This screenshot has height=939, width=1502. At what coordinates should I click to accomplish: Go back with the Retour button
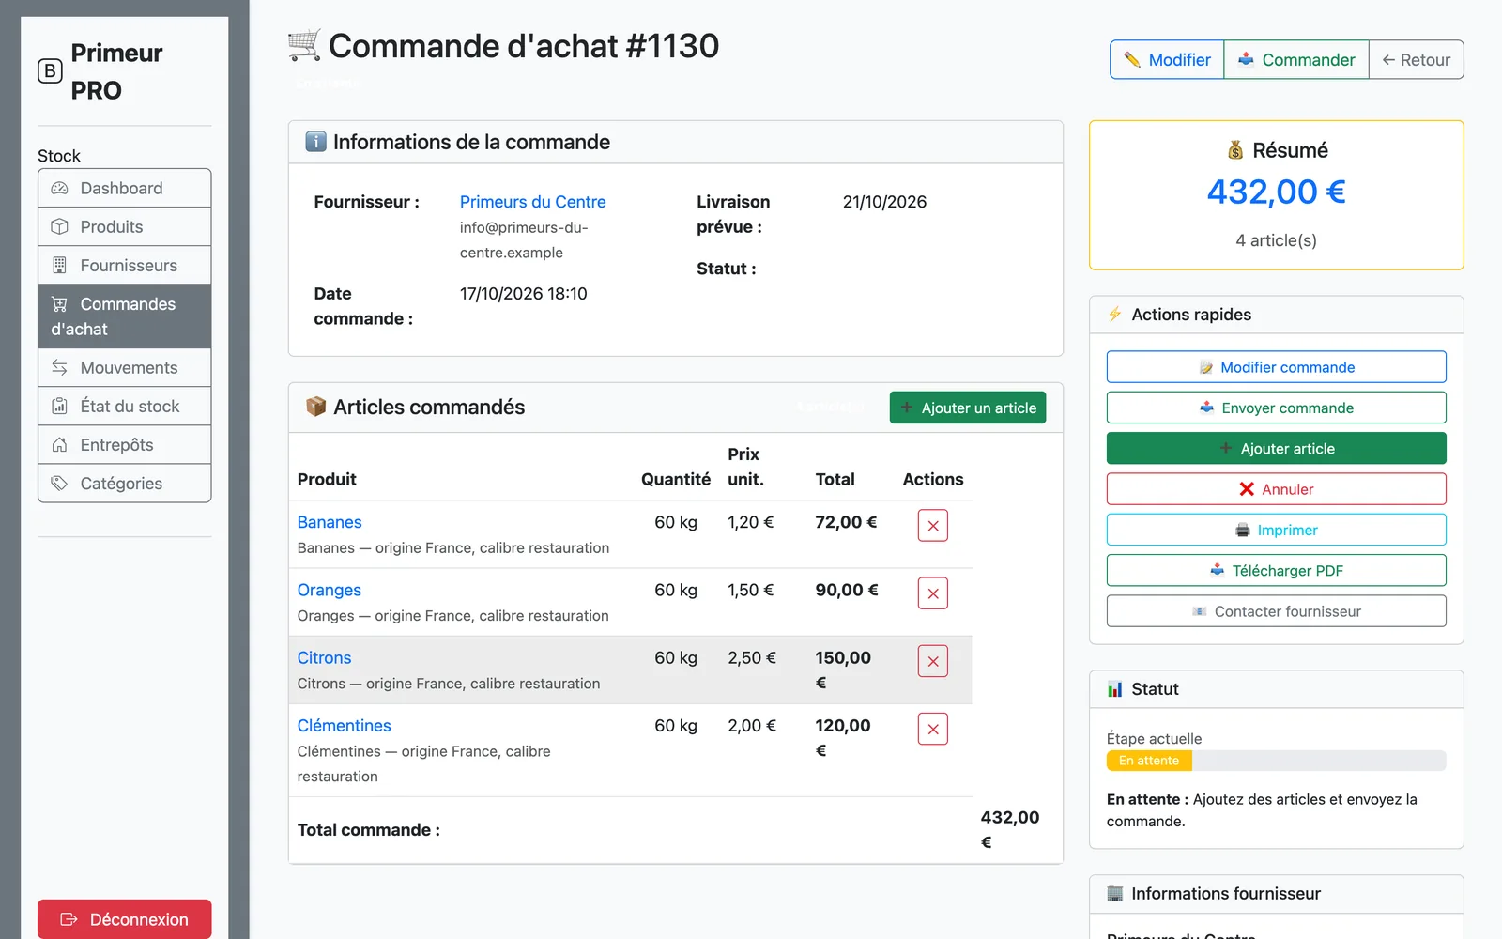click(1416, 59)
